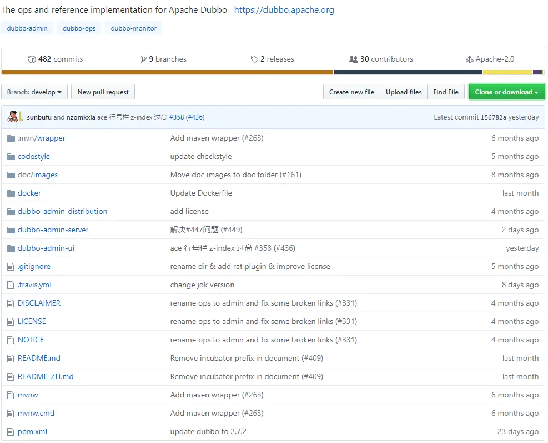The height and width of the screenshot is (443, 548).
Task: Click commit message 'update dubbo to 2.7.2'
Action: [x=208, y=432]
